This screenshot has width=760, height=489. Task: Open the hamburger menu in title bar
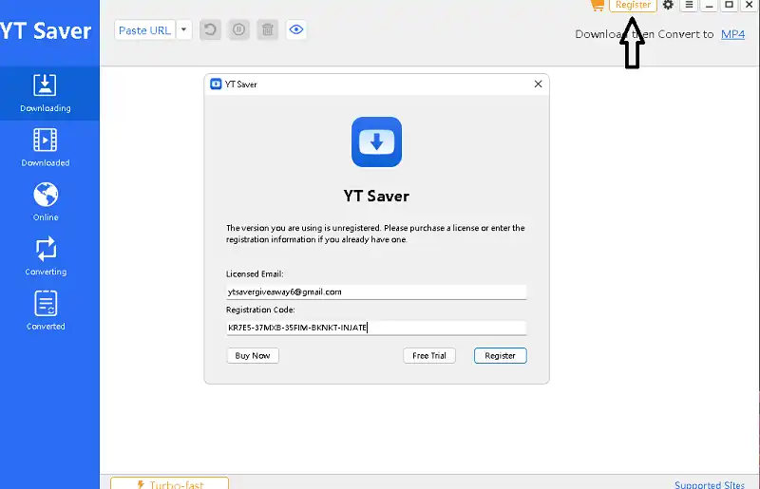click(x=689, y=5)
